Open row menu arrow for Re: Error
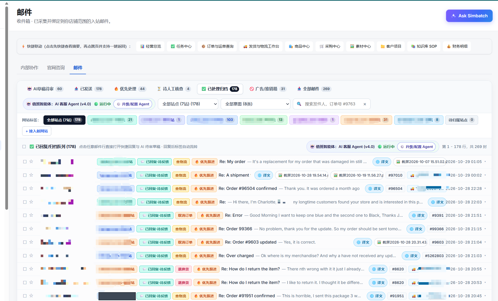The image size is (498, 301). 485,215
